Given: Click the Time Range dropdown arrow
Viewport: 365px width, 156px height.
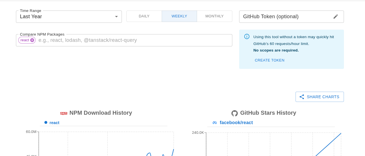Looking at the screenshot, I should [x=116, y=17].
